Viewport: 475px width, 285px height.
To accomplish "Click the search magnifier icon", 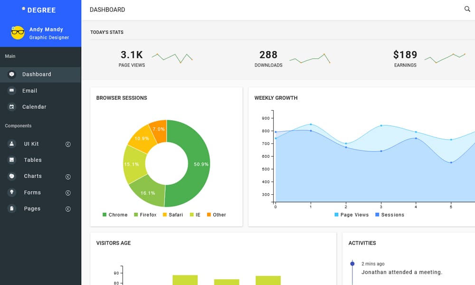I will [466, 9].
